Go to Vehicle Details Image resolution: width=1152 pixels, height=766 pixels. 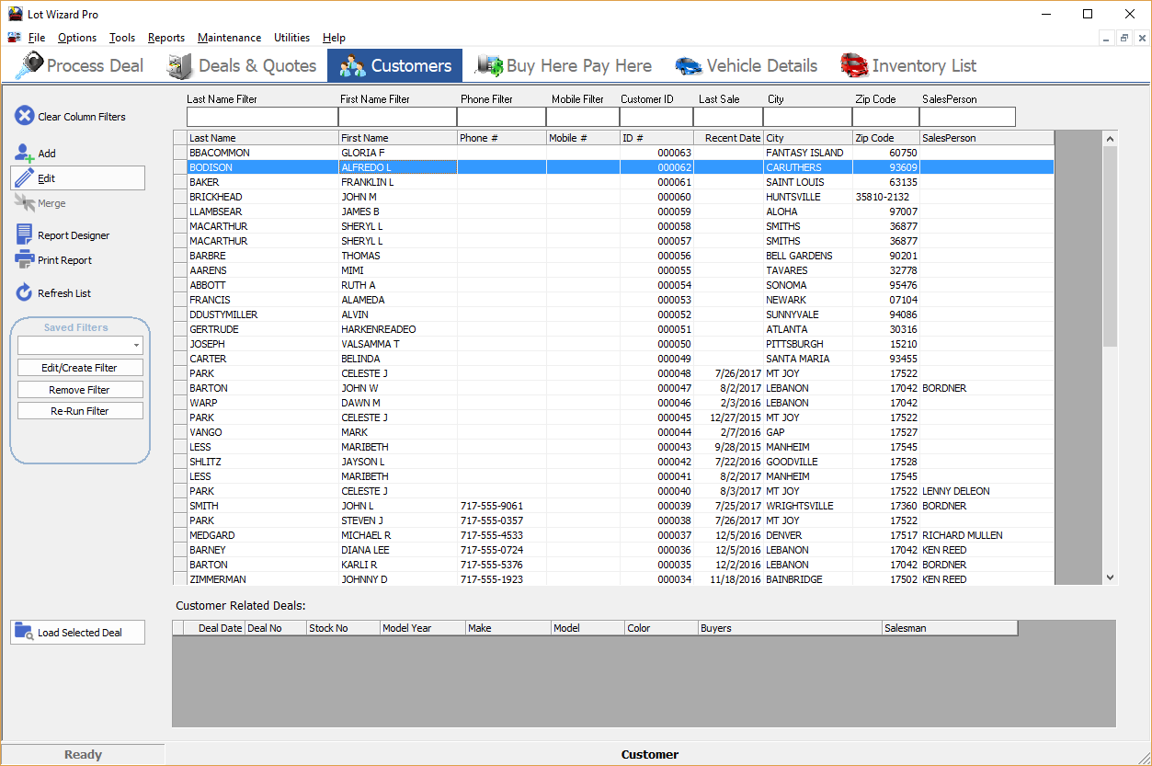click(x=747, y=65)
